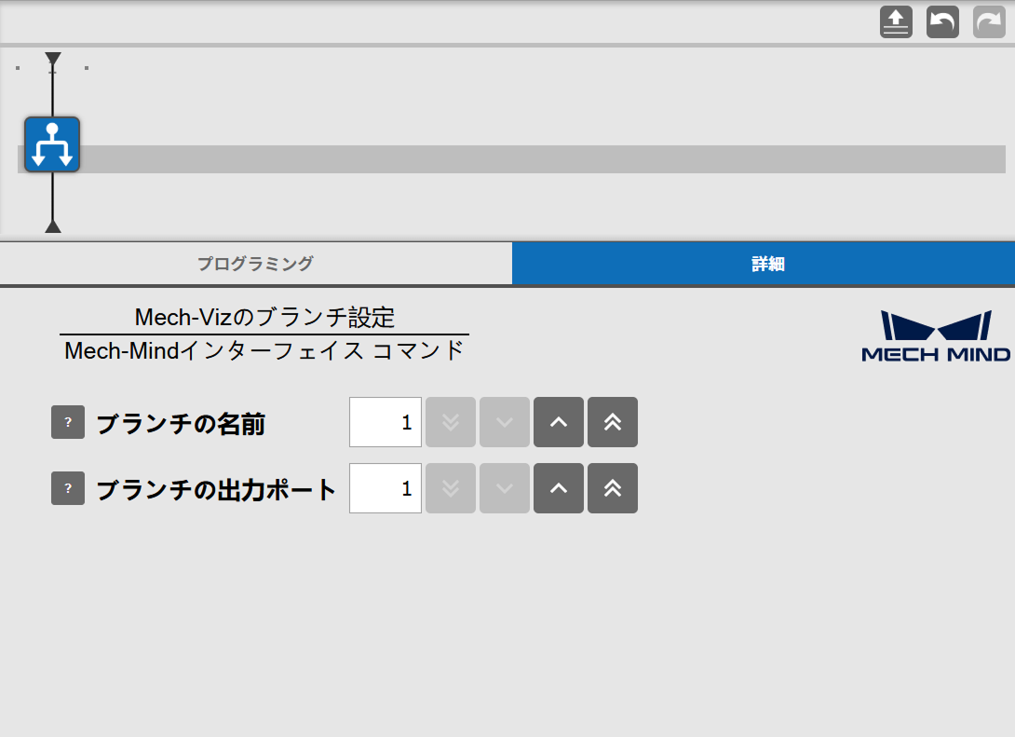Increase ブランチの名前 with double-up arrow
The width and height of the screenshot is (1015, 737).
pyautogui.click(x=613, y=422)
